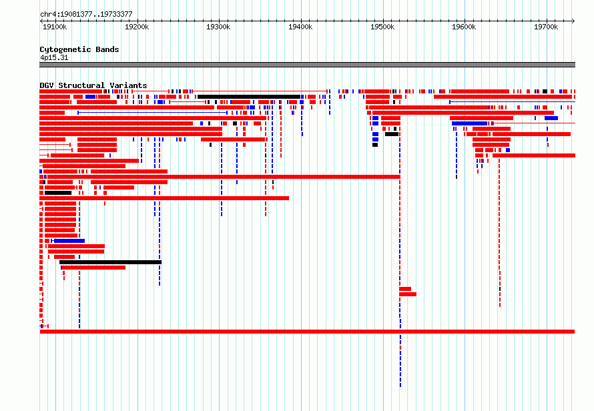
Task: Select the thin blue variant line between 19130k and 19310k
Action: [152, 113]
